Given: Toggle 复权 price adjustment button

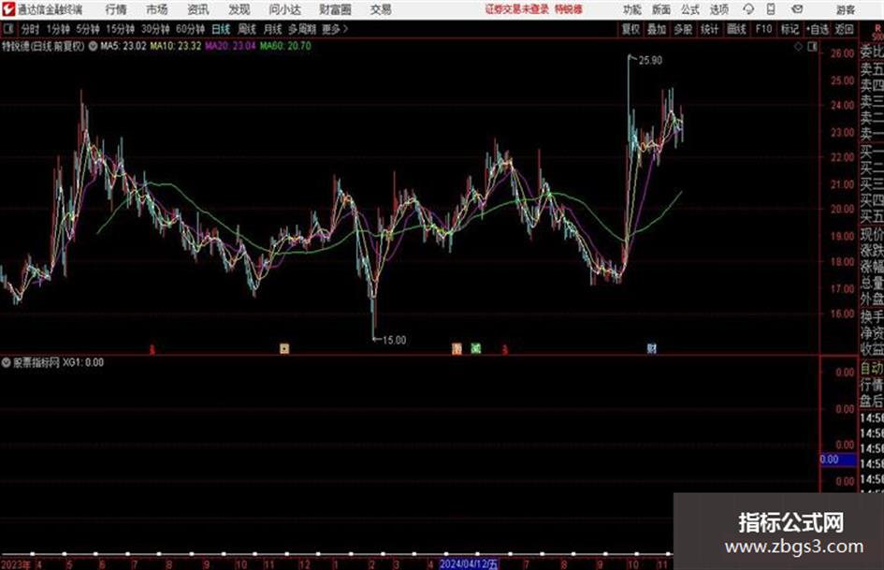Looking at the screenshot, I should [630, 29].
